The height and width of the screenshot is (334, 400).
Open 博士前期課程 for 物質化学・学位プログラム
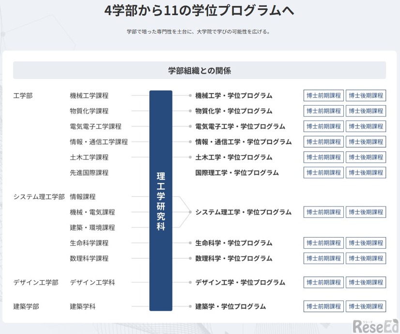click(x=323, y=111)
